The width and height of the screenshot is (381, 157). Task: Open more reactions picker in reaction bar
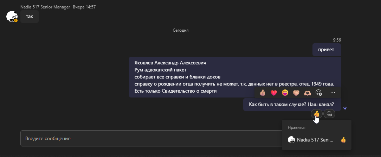tap(319, 93)
